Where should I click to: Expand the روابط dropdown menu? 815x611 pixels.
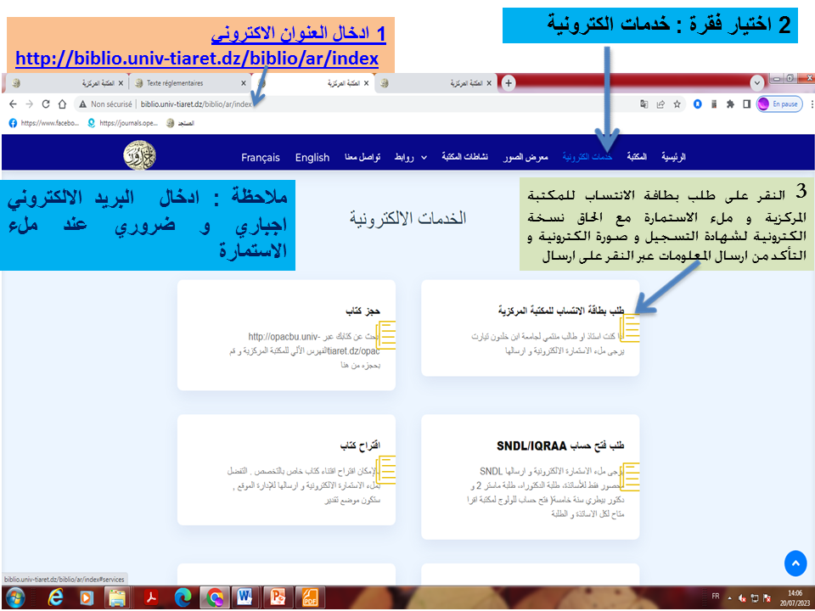click(413, 157)
